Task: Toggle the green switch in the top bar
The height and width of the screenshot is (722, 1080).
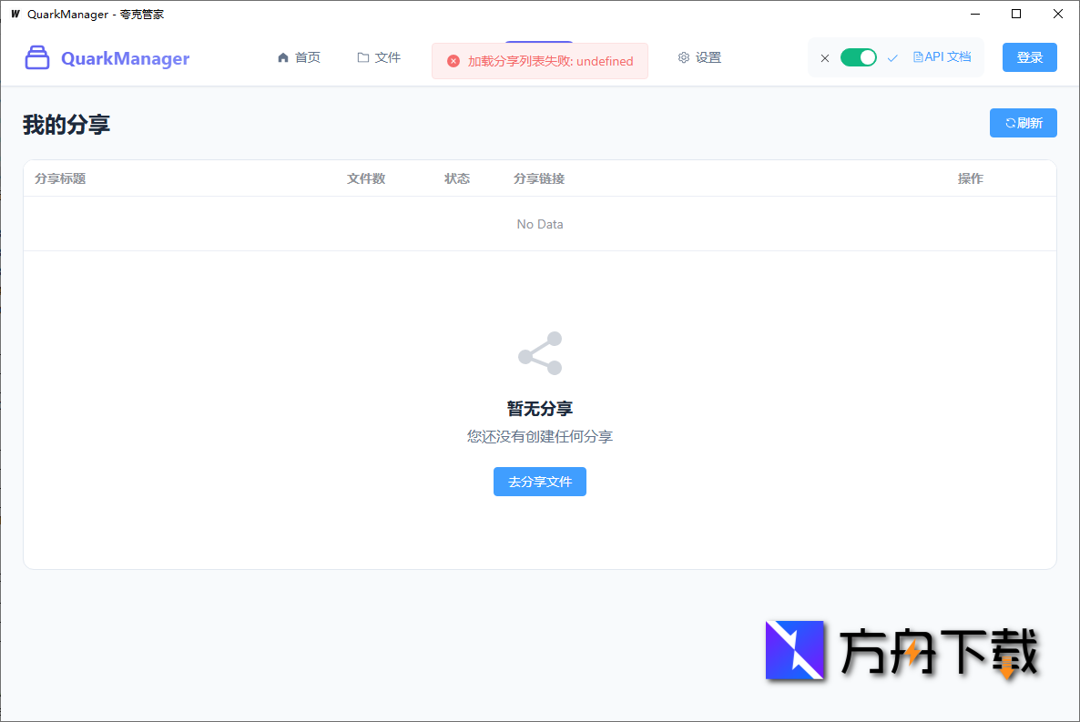Action: (858, 56)
